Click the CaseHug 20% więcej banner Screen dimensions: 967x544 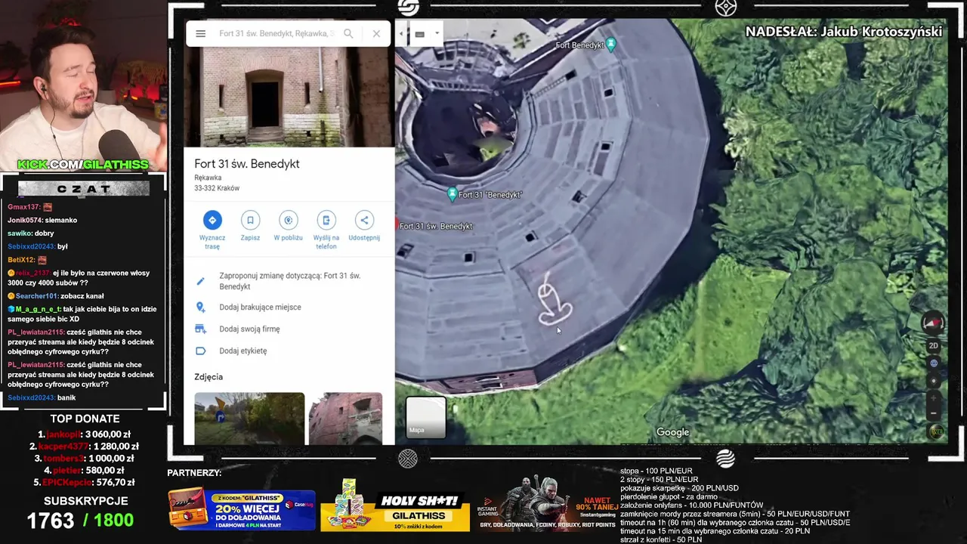242,510
